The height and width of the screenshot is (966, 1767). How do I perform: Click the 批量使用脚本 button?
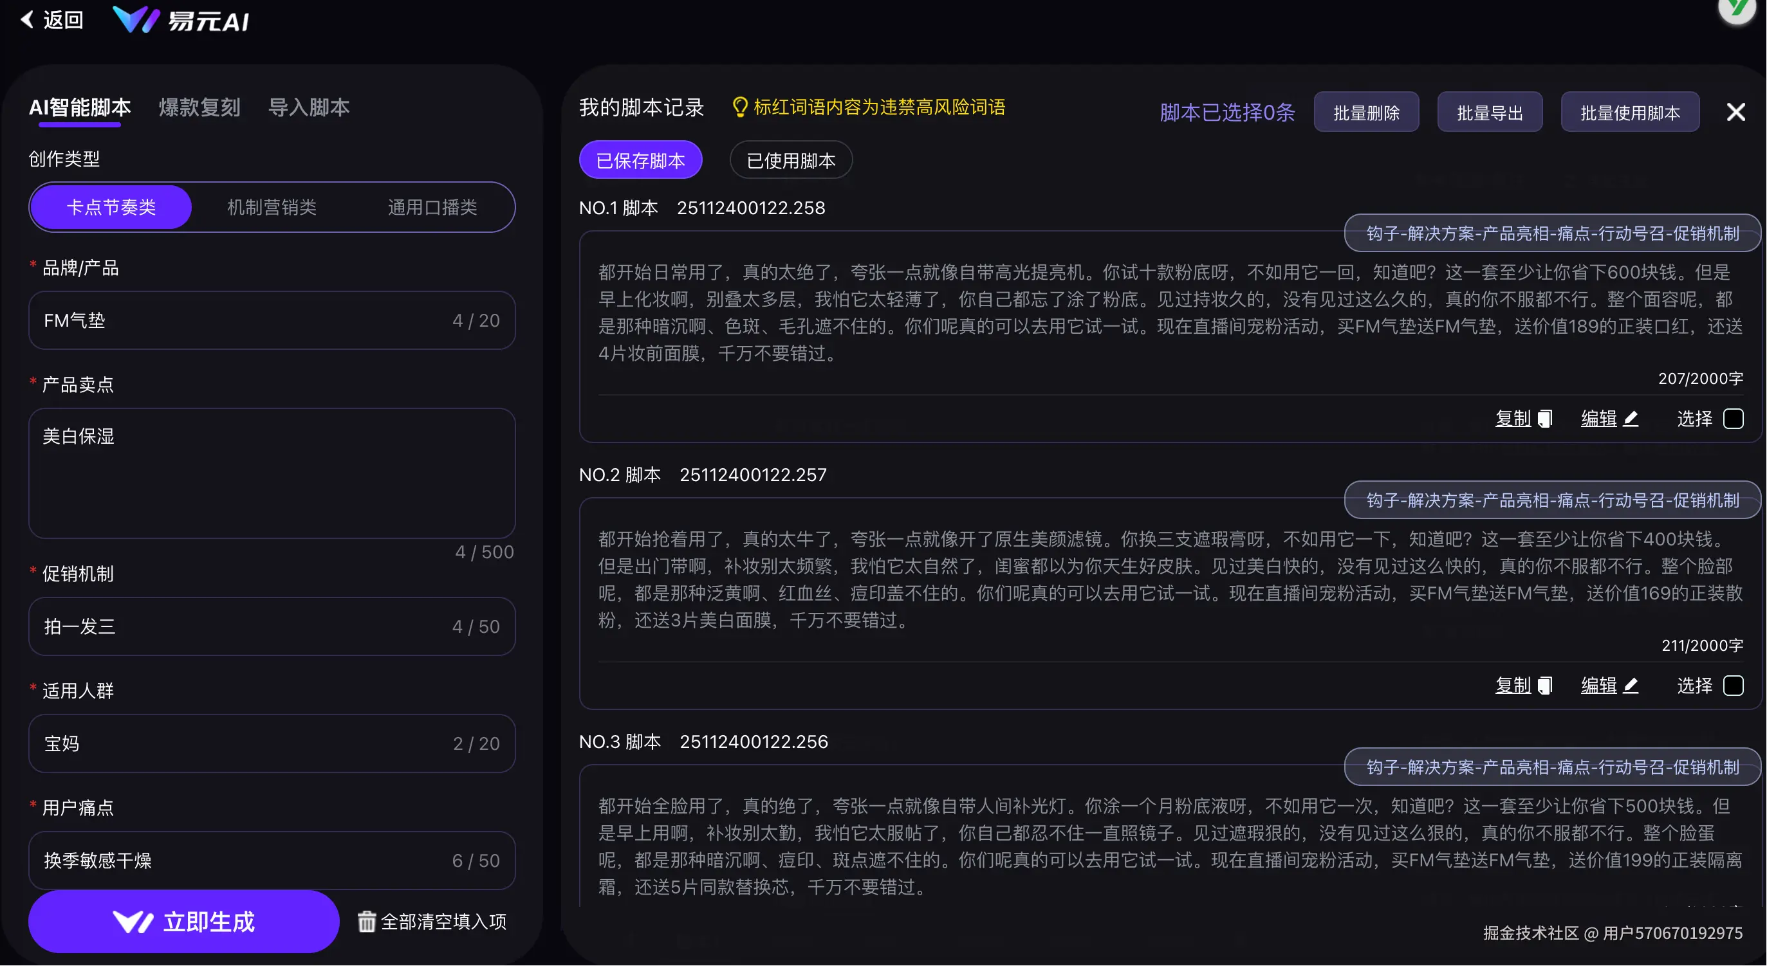[x=1630, y=111]
